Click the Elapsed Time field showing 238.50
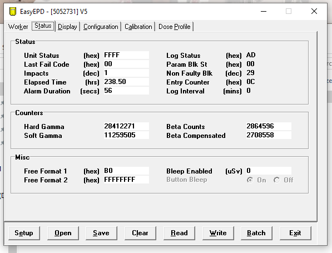 tap(126, 82)
